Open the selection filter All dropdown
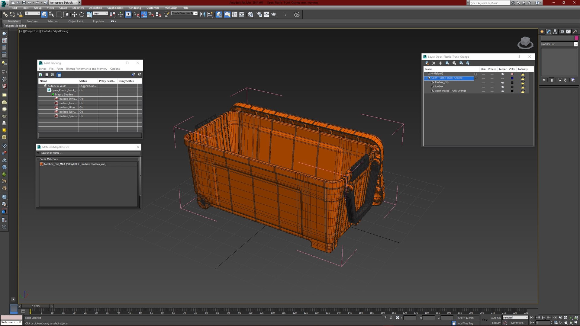Image resolution: width=580 pixels, height=326 pixels. point(33,14)
